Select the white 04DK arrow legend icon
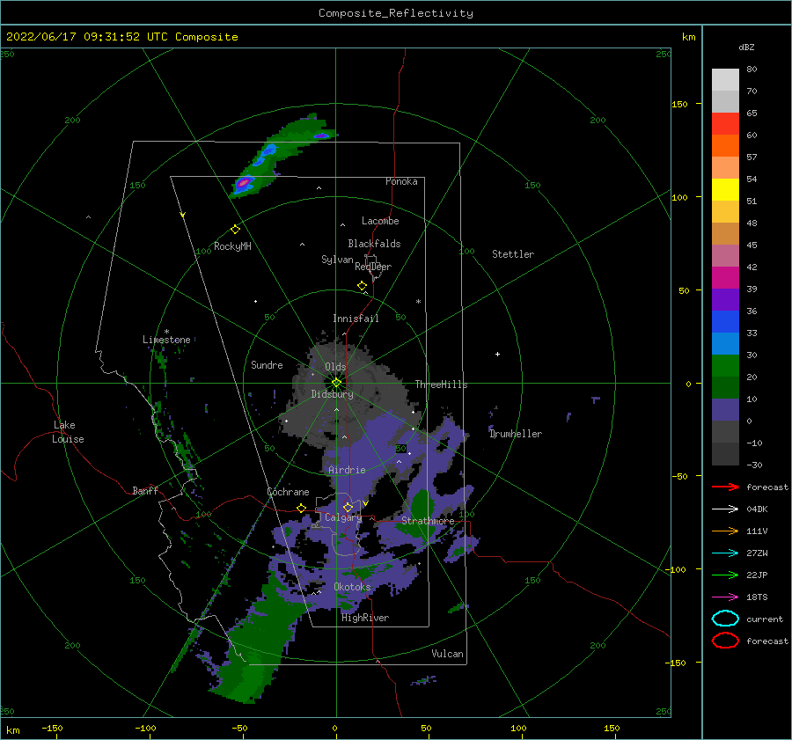The height and width of the screenshot is (740, 792). click(x=725, y=509)
